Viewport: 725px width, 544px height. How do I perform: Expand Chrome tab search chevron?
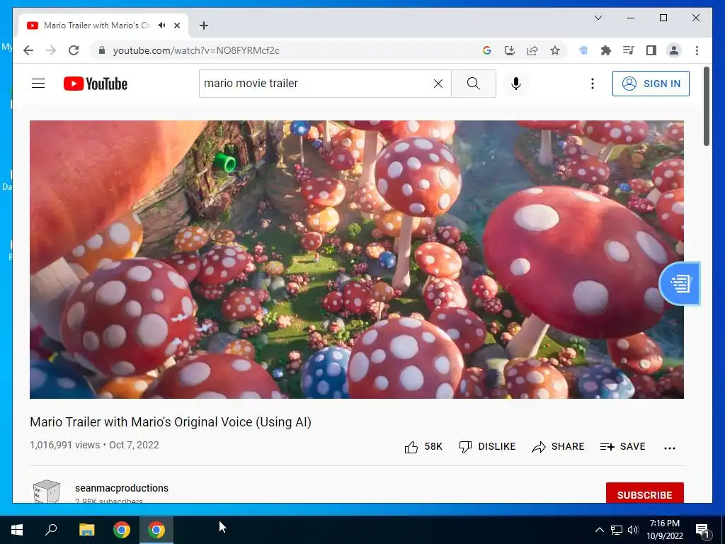pyautogui.click(x=598, y=18)
